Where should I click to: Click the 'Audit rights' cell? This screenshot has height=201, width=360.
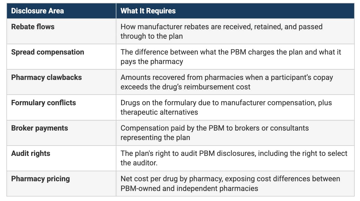pyautogui.click(x=30, y=153)
